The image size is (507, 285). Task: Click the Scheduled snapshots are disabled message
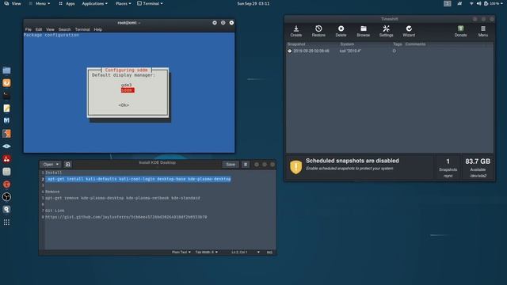(352, 161)
